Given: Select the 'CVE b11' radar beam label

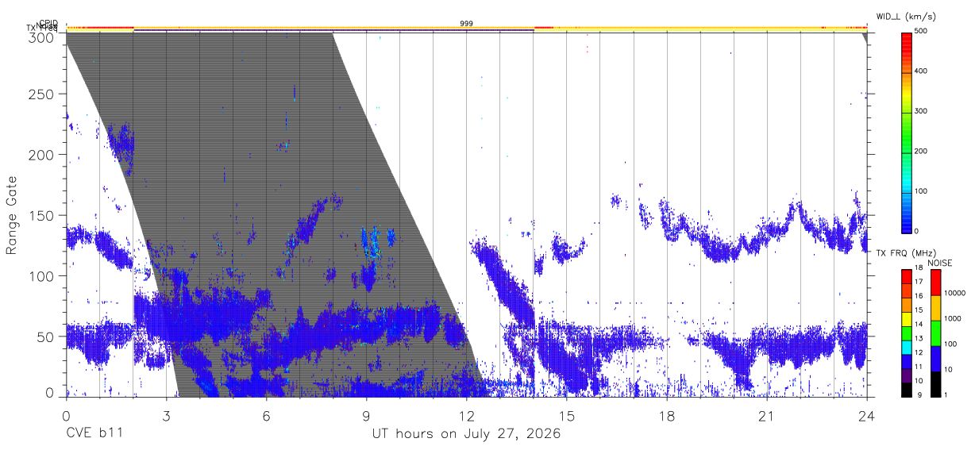Looking at the screenshot, I should tap(94, 434).
